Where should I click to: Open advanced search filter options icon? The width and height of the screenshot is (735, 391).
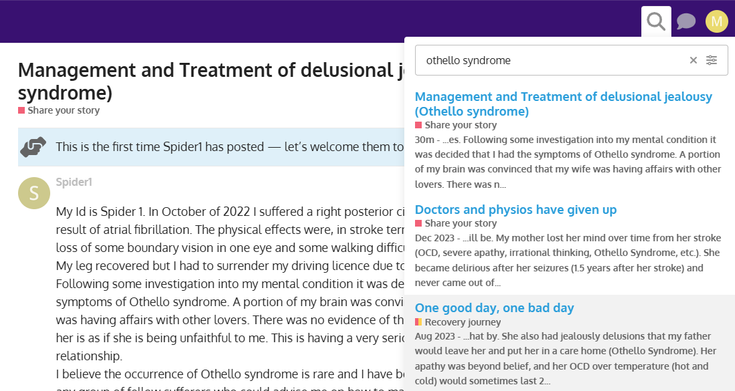tap(712, 61)
